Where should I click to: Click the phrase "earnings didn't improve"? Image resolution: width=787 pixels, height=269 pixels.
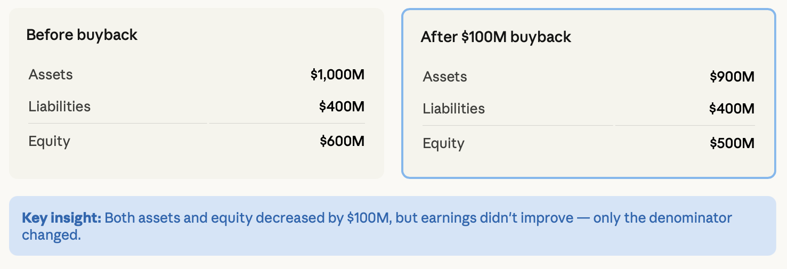(x=498, y=218)
